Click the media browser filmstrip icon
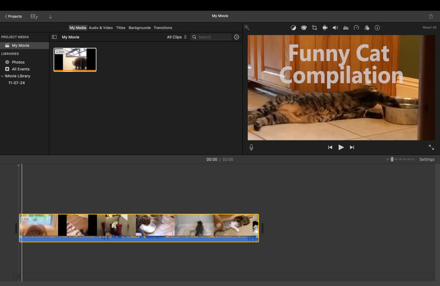Image resolution: width=440 pixels, height=286 pixels. pos(34,16)
